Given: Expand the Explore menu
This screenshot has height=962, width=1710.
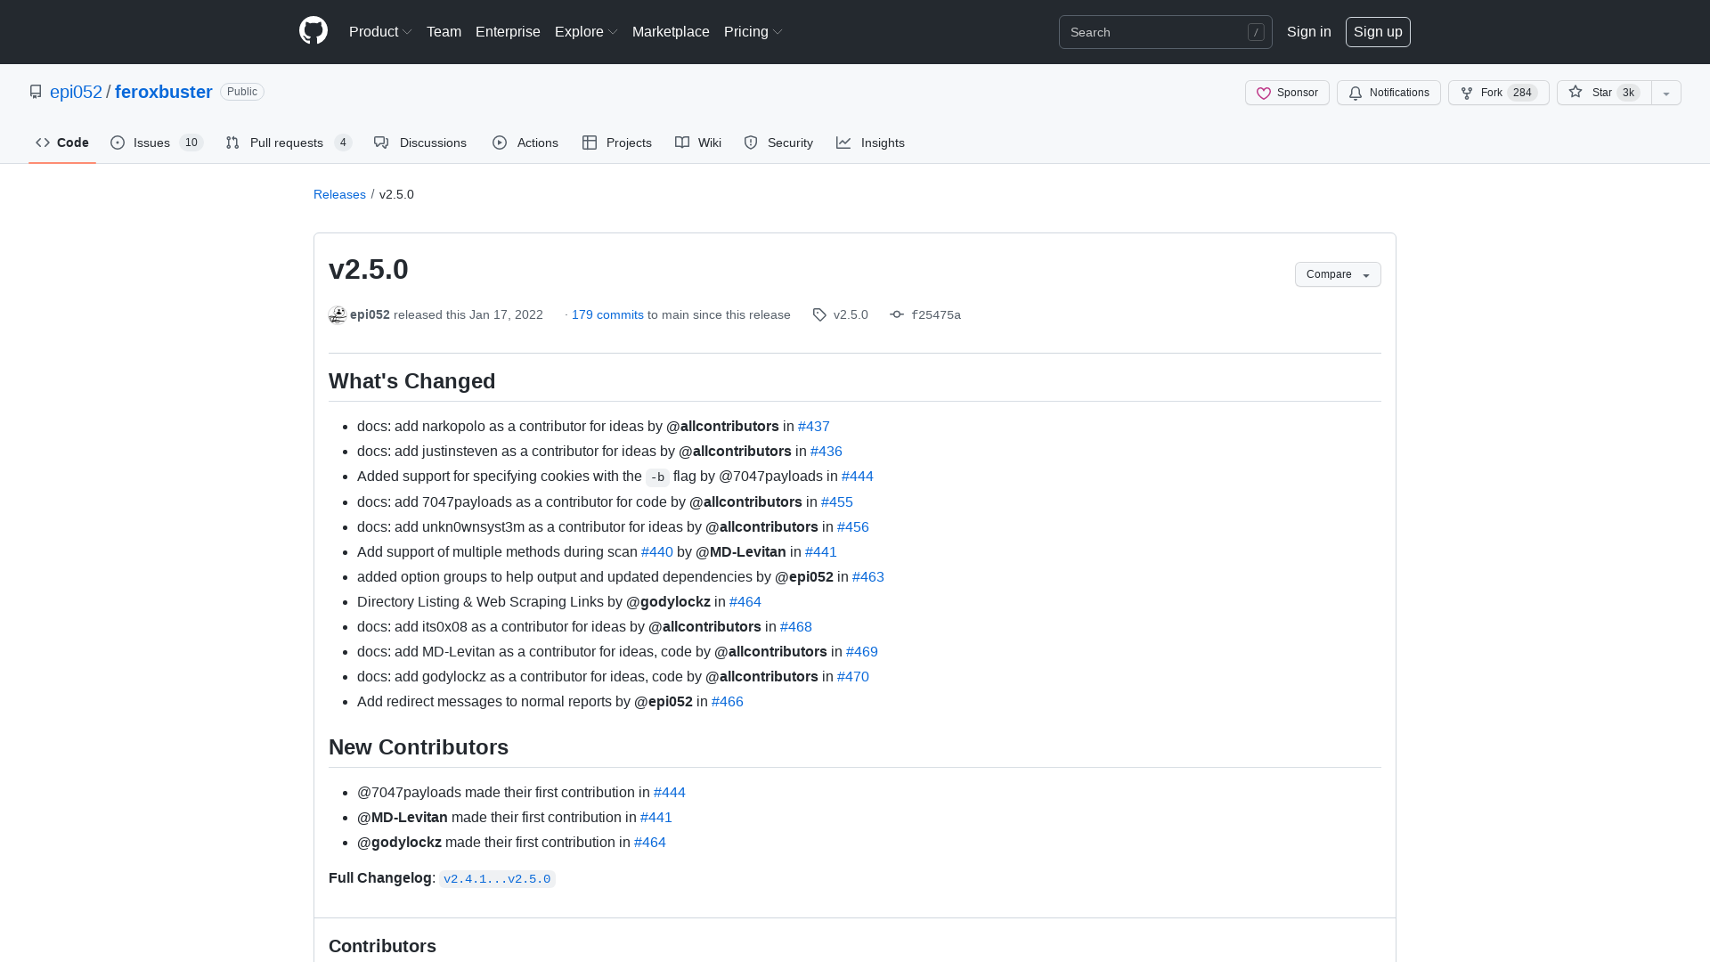Looking at the screenshot, I should pos(586,32).
